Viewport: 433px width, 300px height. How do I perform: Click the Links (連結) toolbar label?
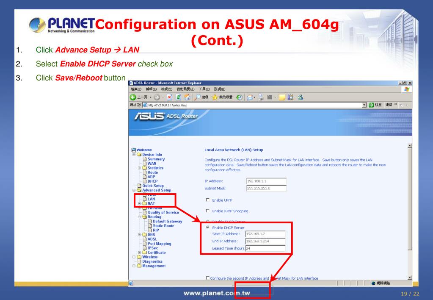(x=389, y=105)
